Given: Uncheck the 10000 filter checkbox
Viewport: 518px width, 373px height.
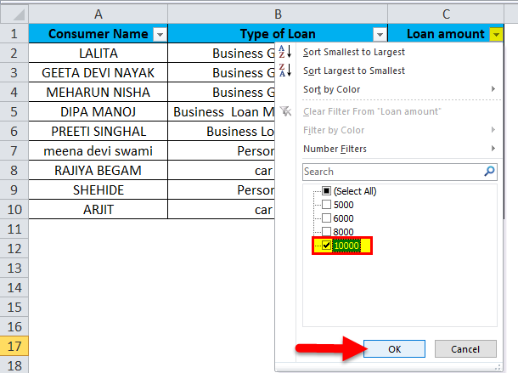Looking at the screenshot, I should pyautogui.click(x=326, y=246).
